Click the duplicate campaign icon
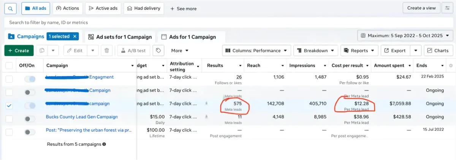 click(x=42, y=51)
